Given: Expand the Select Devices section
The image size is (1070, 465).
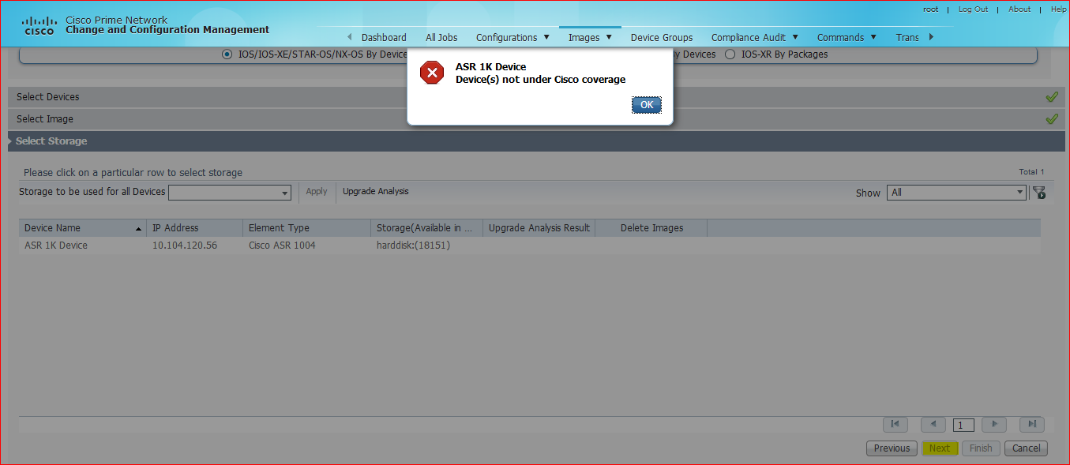Looking at the screenshot, I should point(535,97).
